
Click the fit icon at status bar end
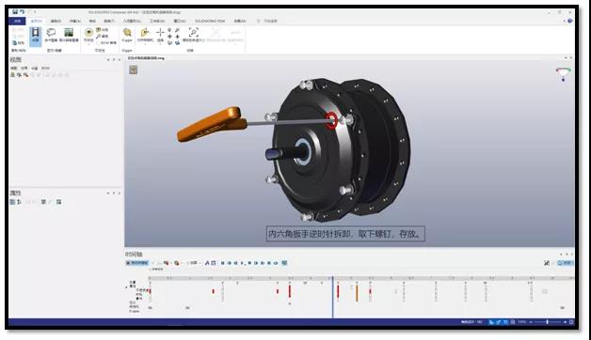click(x=571, y=322)
